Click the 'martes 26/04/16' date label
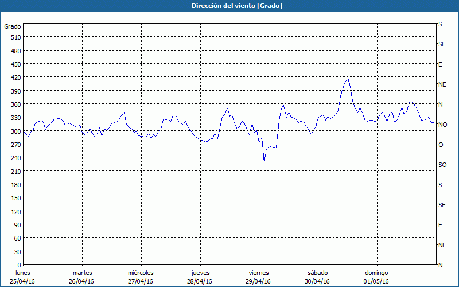This screenshot has width=459, height=287. [x=82, y=277]
